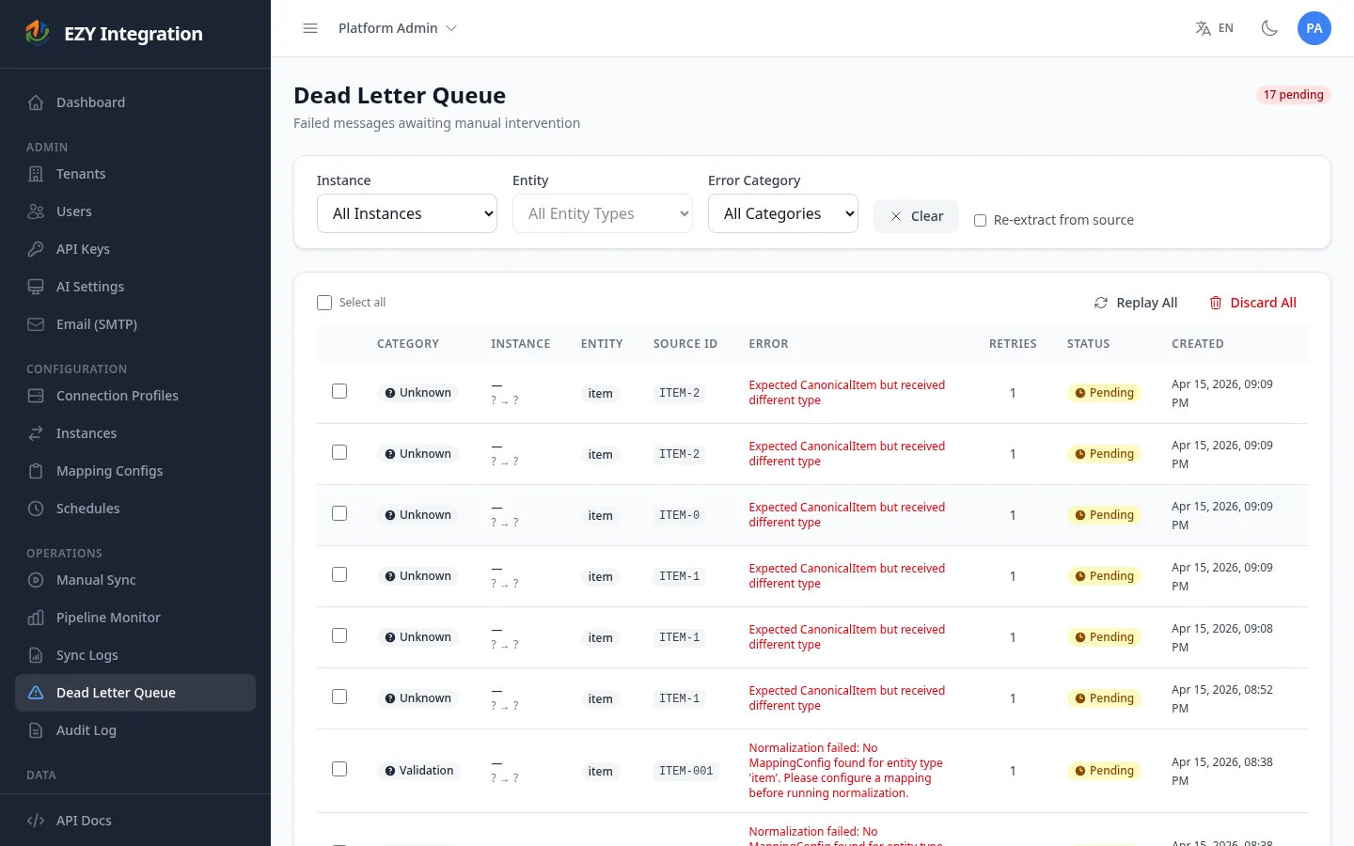The image size is (1354, 846).
Task: Click the STATUS column header
Action: (x=1088, y=344)
